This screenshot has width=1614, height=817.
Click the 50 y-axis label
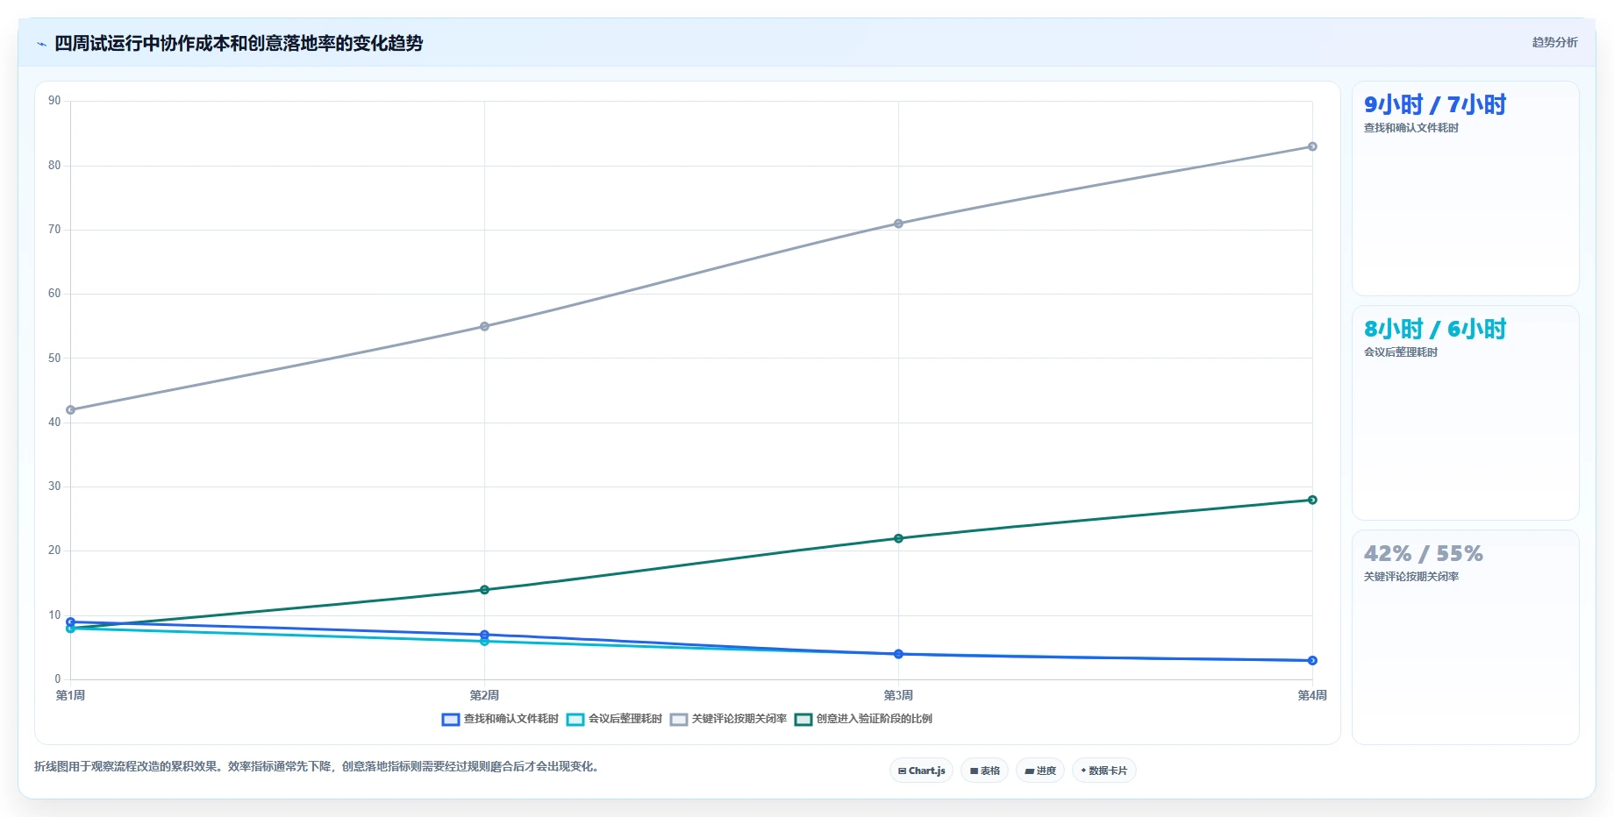click(54, 359)
